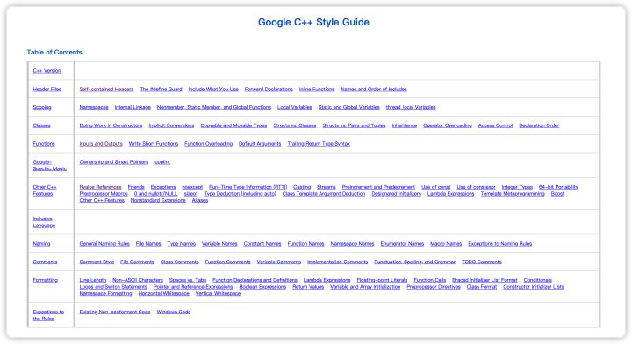The width and height of the screenshot is (632, 344).
Task: Open the Functions section link
Action: [x=44, y=143]
